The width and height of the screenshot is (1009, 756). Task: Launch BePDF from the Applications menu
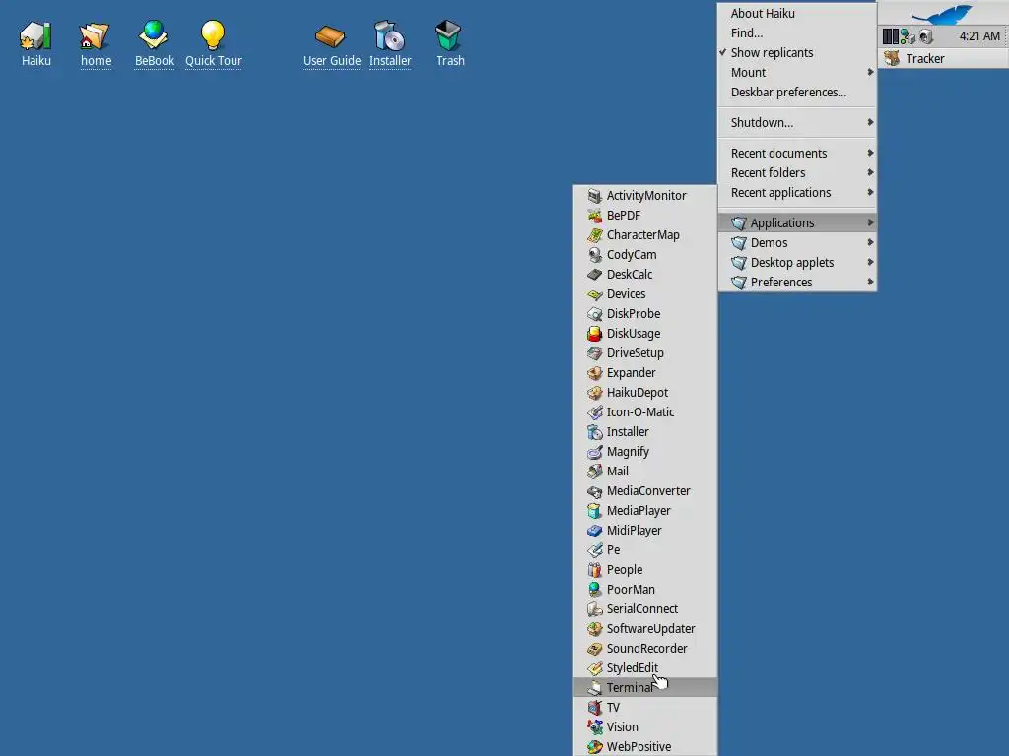coord(645,216)
